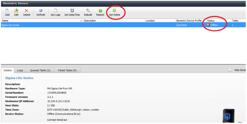The width and height of the screenshot is (247, 124).
Task: Open Edit for selected biometric device
Action: pos(16,11)
